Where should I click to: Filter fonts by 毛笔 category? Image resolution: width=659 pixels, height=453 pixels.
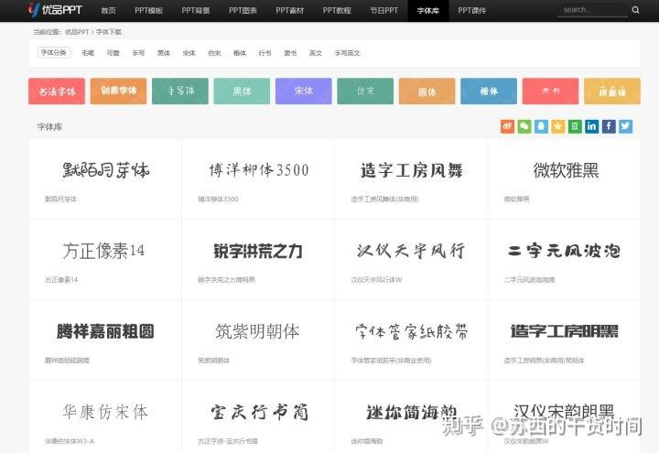(x=88, y=53)
